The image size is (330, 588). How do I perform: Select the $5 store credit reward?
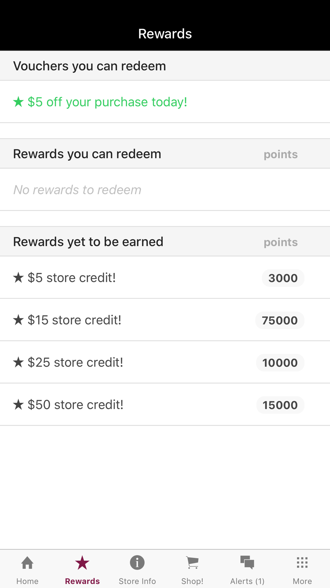pyautogui.click(x=72, y=278)
